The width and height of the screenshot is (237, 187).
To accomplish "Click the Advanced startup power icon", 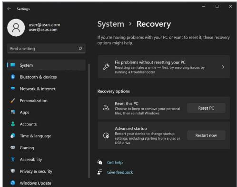I will coord(106,135).
